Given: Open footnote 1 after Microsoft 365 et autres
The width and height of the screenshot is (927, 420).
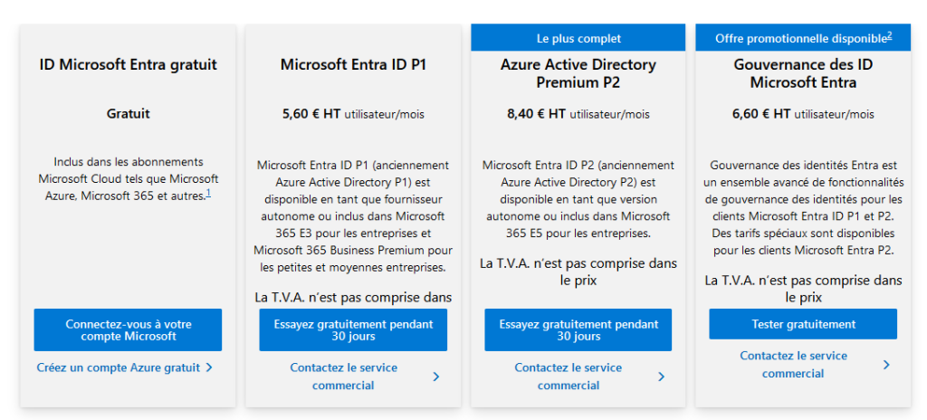Looking at the screenshot, I should click(x=209, y=192).
